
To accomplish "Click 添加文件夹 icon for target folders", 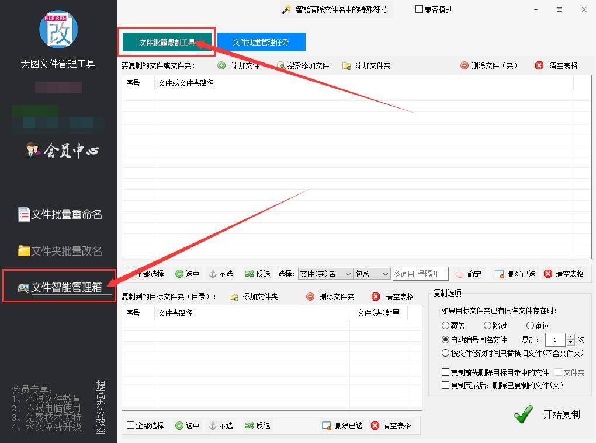I will pos(234,297).
